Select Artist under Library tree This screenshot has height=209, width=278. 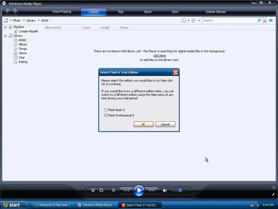22,40
